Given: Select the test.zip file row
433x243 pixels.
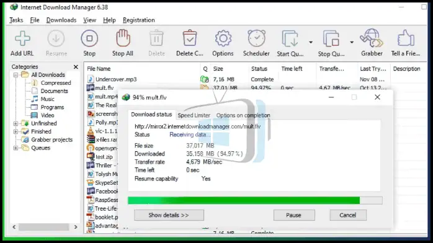Looking at the screenshot, I should [104, 157].
